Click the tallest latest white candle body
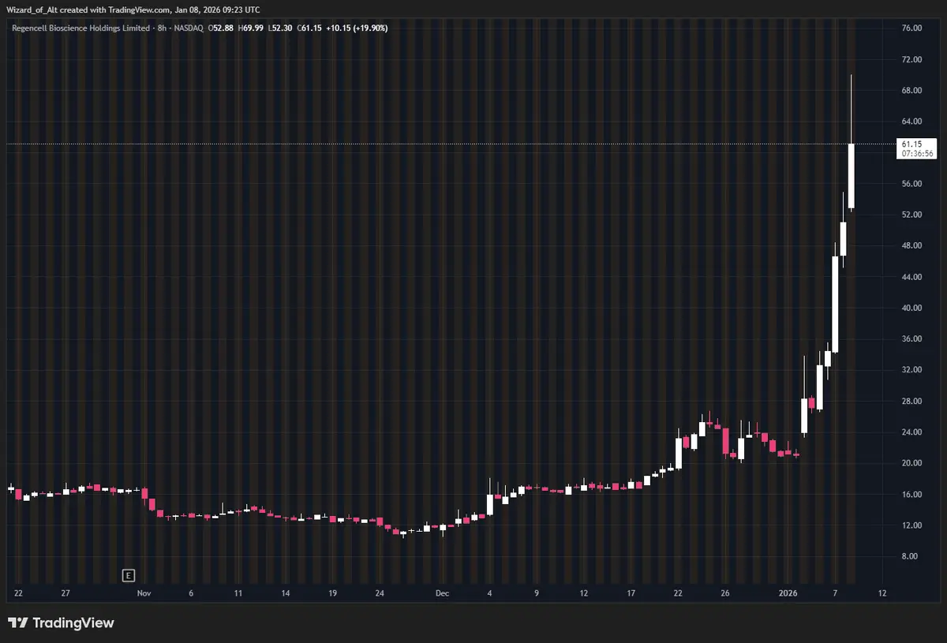The height and width of the screenshot is (643, 947). (852, 176)
